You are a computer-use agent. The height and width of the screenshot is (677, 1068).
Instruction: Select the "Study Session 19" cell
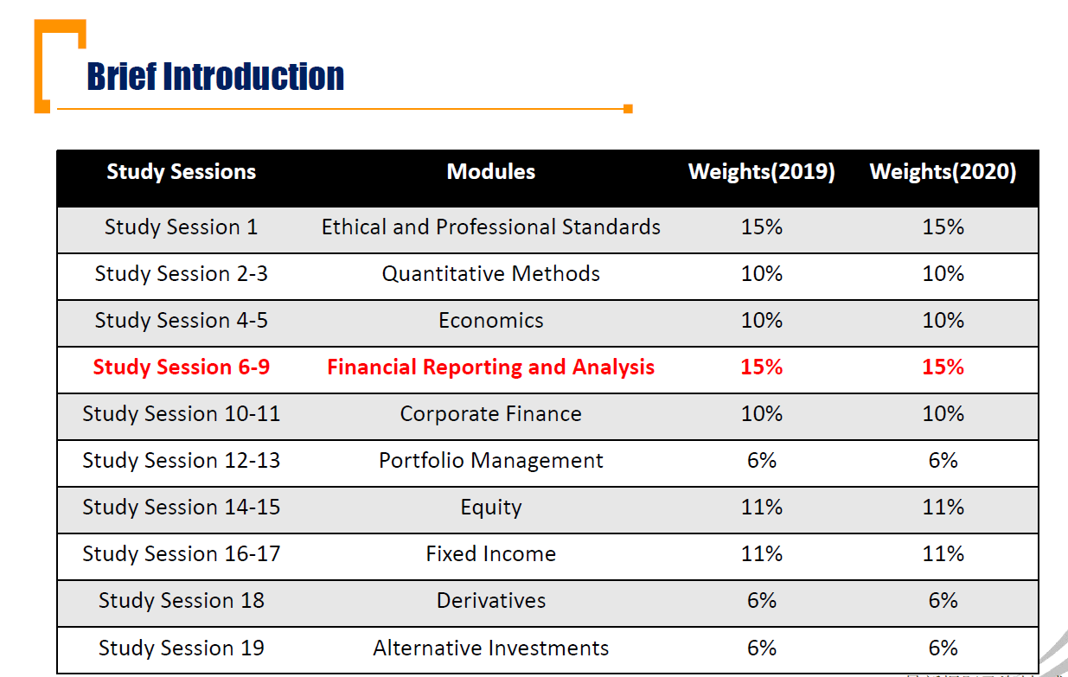tap(181, 648)
